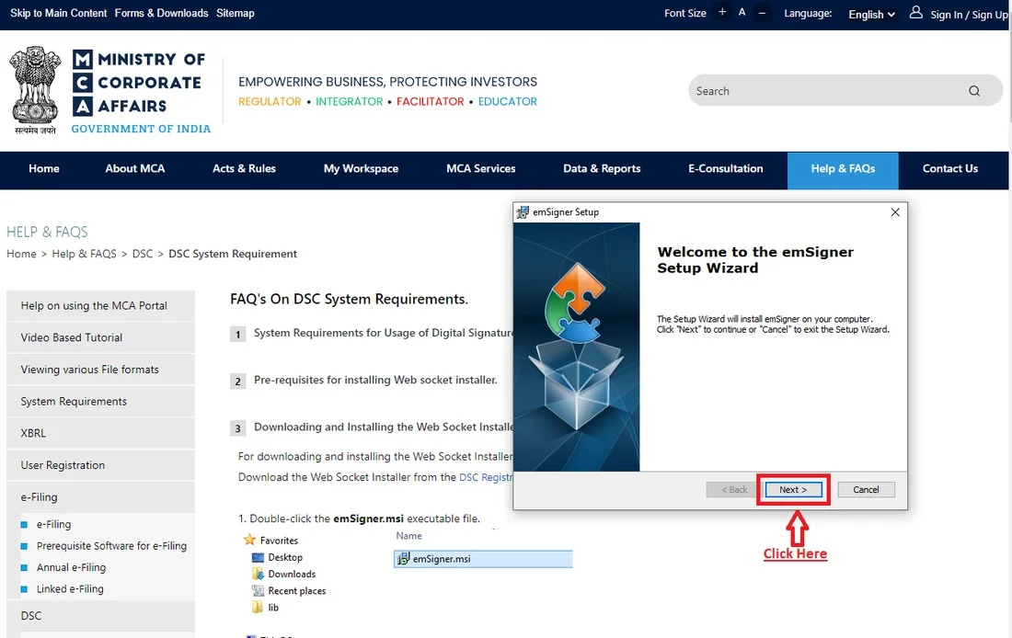
Task: Click the Recent places icon
Action: click(258, 590)
